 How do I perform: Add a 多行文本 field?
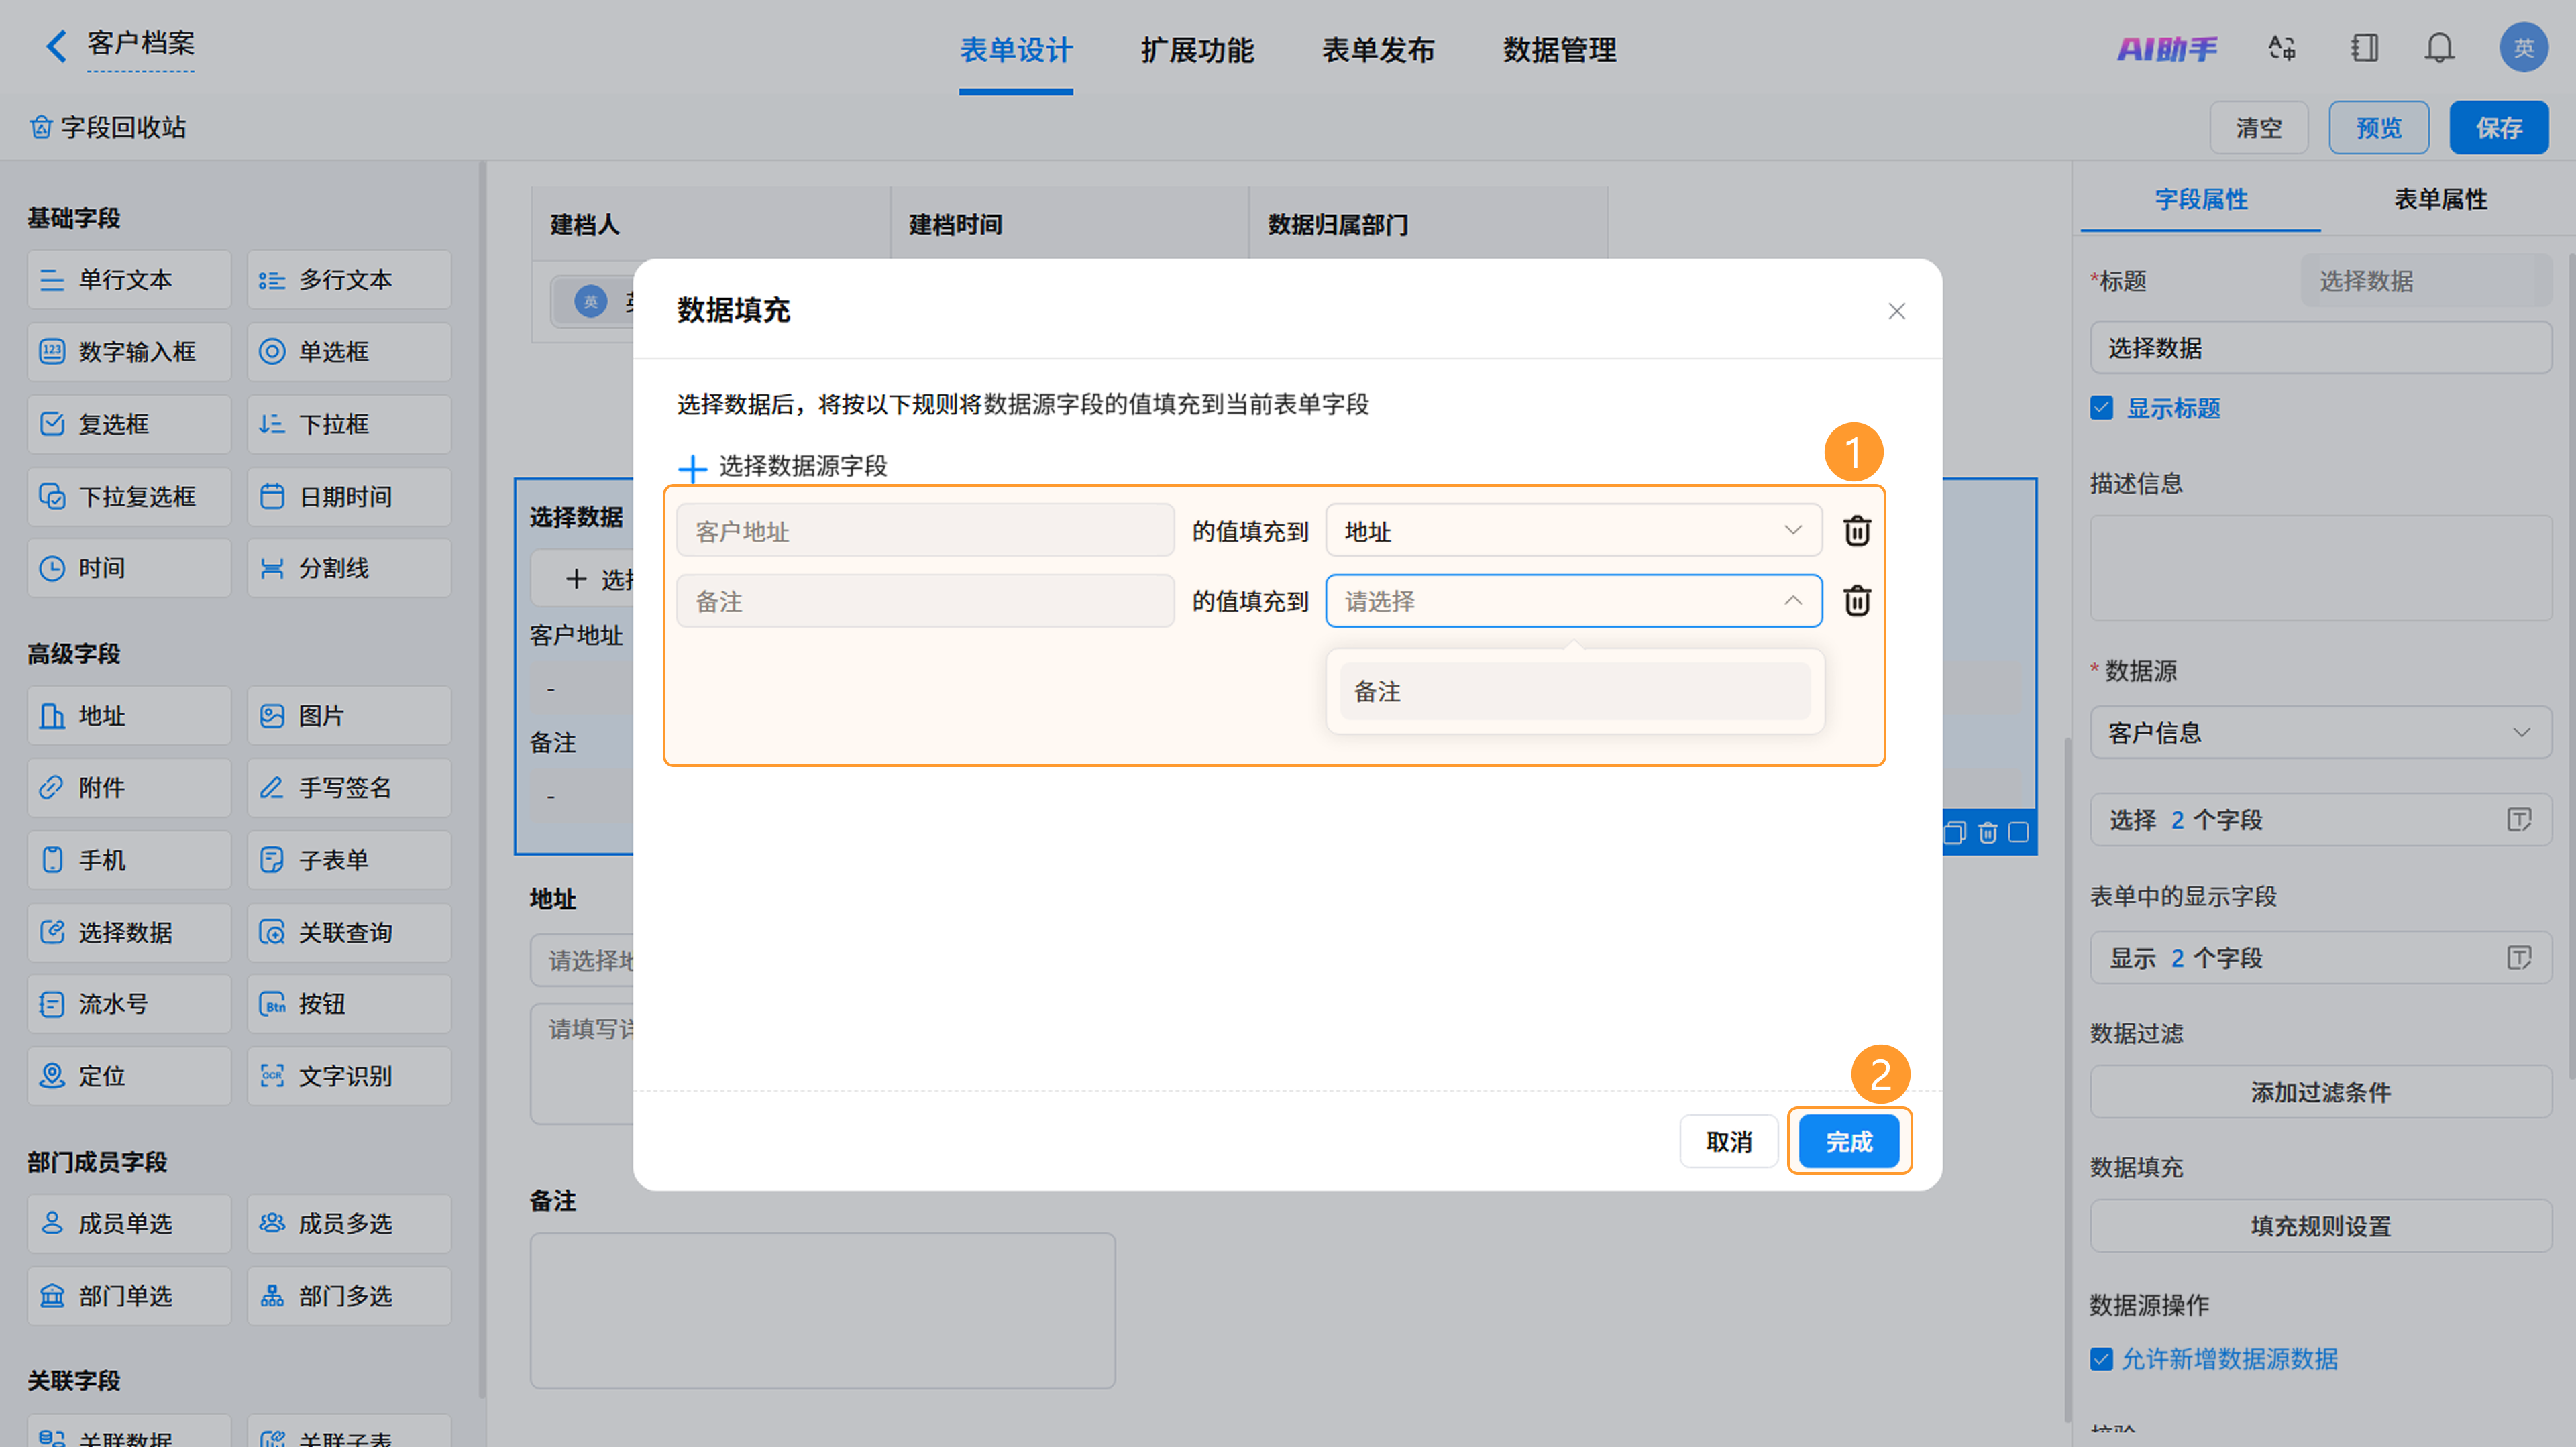(349, 280)
